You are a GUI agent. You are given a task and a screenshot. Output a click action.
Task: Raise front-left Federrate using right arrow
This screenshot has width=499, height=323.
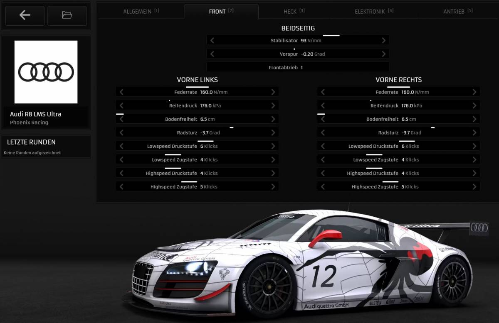click(273, 92)
